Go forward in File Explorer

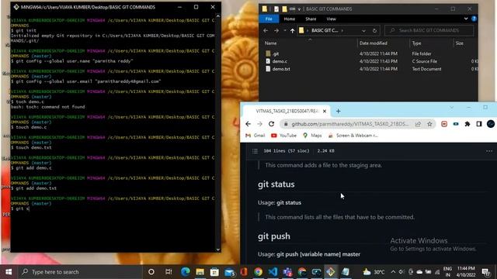(276, 30)
